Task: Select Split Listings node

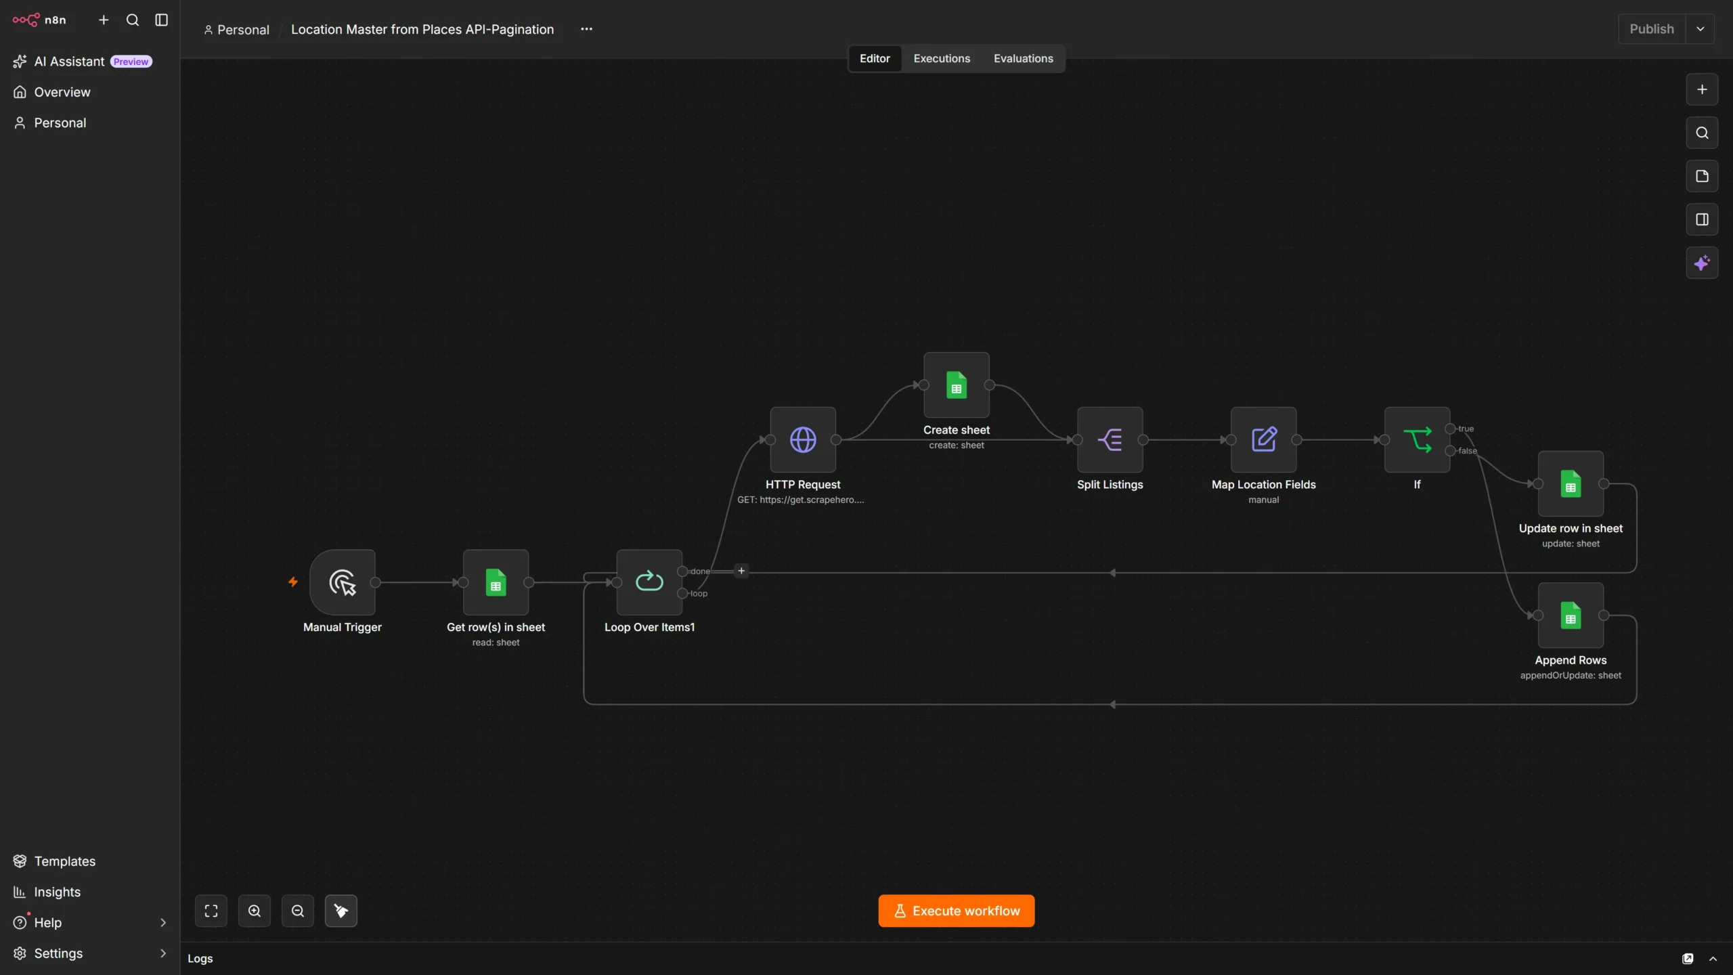Action: [x=1110, y=440]
